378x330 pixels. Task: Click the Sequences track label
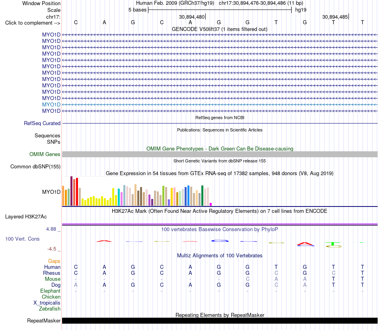tap(47, 136)
